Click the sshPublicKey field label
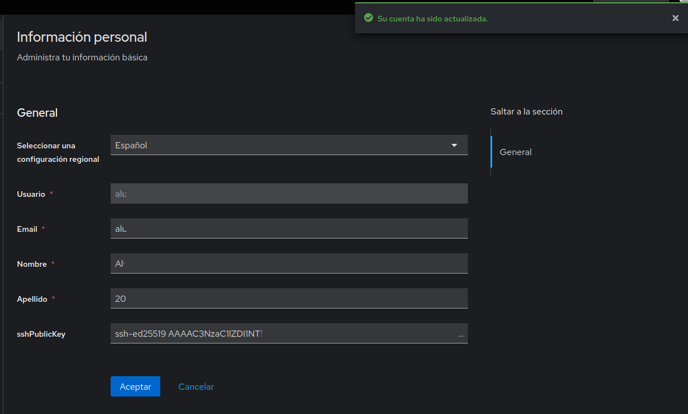Screen dimensions: 688x414 coord(41,334)
